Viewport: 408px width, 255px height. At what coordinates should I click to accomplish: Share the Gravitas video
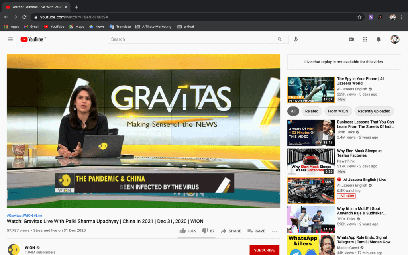coord(231,231)
